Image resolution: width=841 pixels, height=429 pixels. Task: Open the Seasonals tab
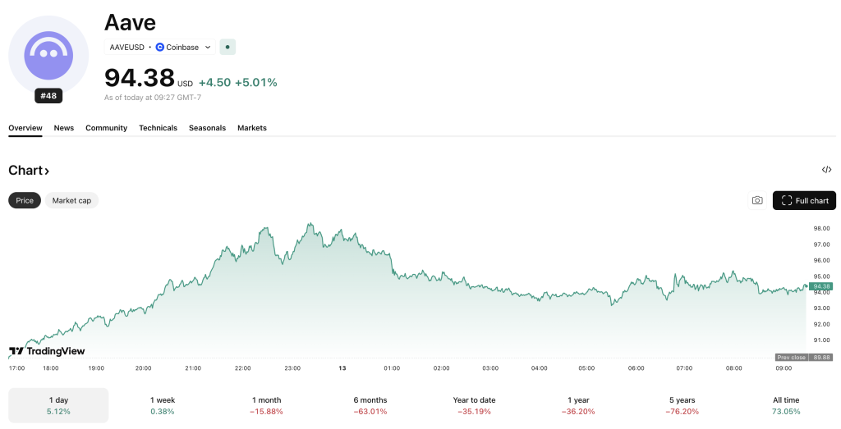[x=207, y=128]
